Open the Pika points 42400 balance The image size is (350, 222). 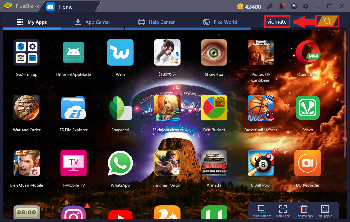click(x=249, y=7)
